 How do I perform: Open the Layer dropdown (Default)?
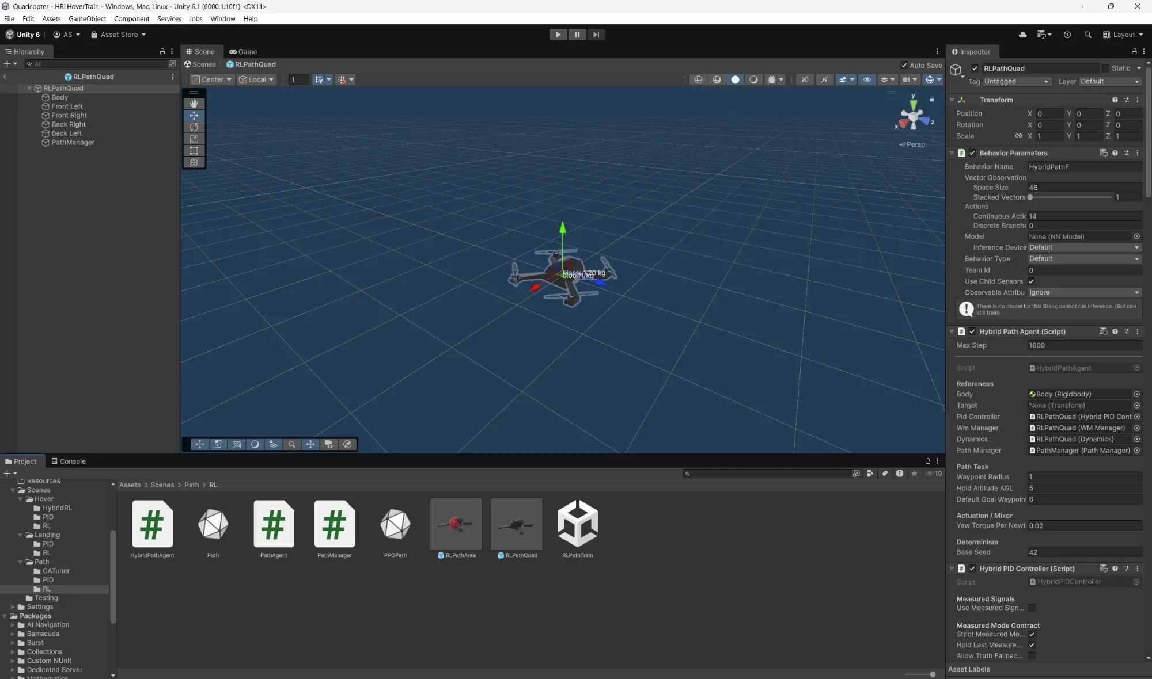(1110, 82)
